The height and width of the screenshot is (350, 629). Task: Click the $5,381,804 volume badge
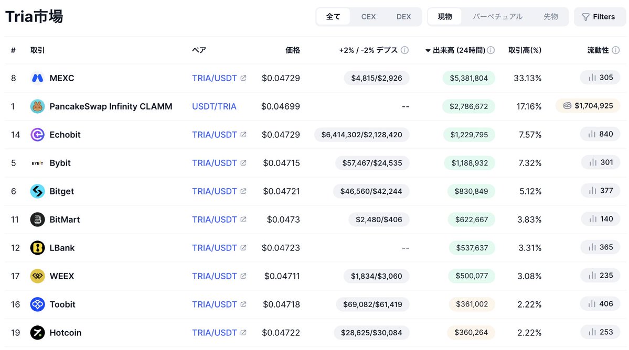(x=468, y=78)
